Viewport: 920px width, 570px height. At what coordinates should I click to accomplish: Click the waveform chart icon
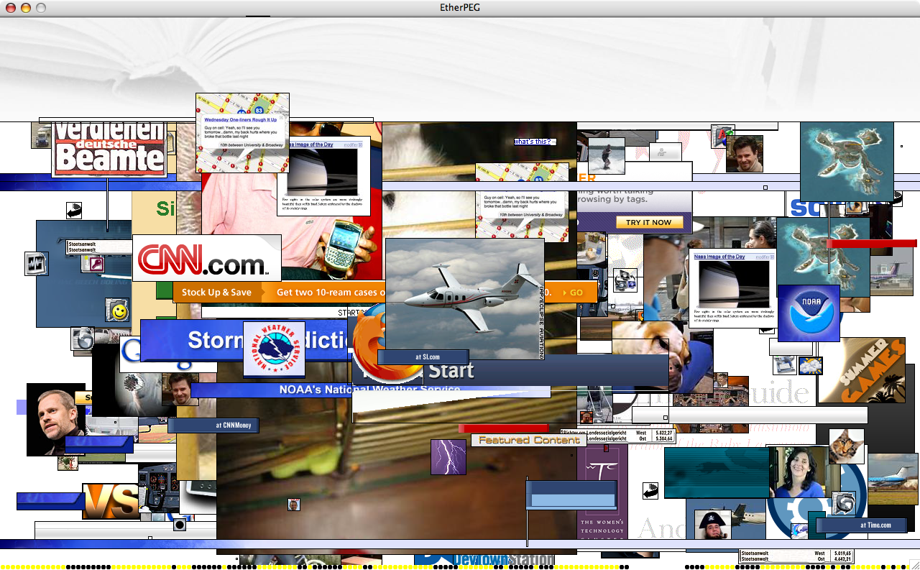pos(37,264)
